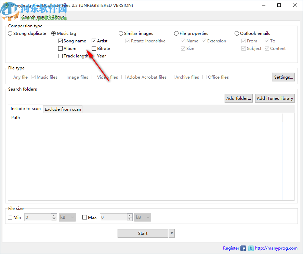Click the Manyprog application icon in the title bar
This screenshot has height=254, width=303.
[x=6, y=5]
